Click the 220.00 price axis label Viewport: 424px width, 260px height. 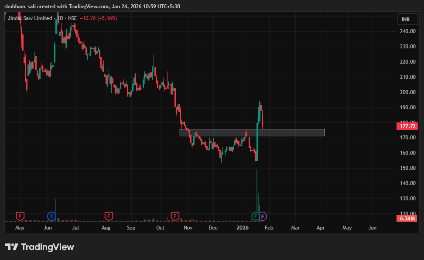coord(407,62)
